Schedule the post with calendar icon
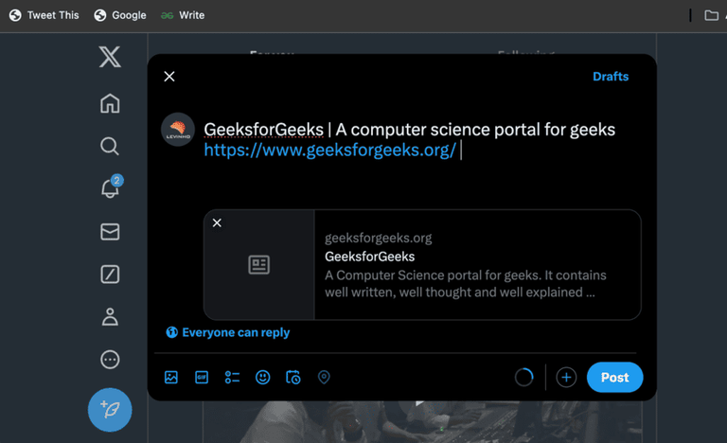The width and height of the screenshot is (727, 443). pos(293,377)
